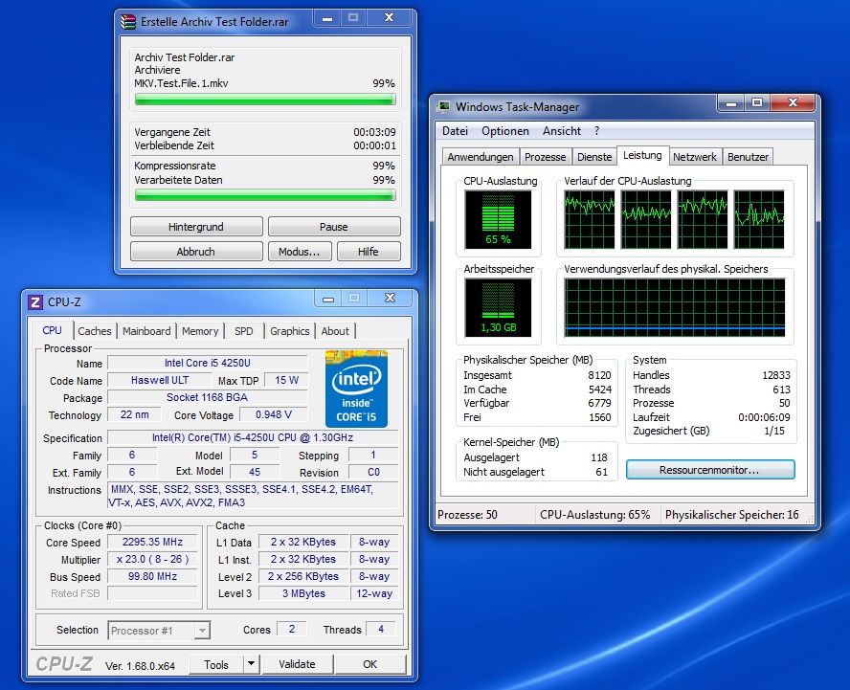Click the Verarbeitete Daten total progress bar
This screenshot has width=850, height=690.
[x=266, y=195]
